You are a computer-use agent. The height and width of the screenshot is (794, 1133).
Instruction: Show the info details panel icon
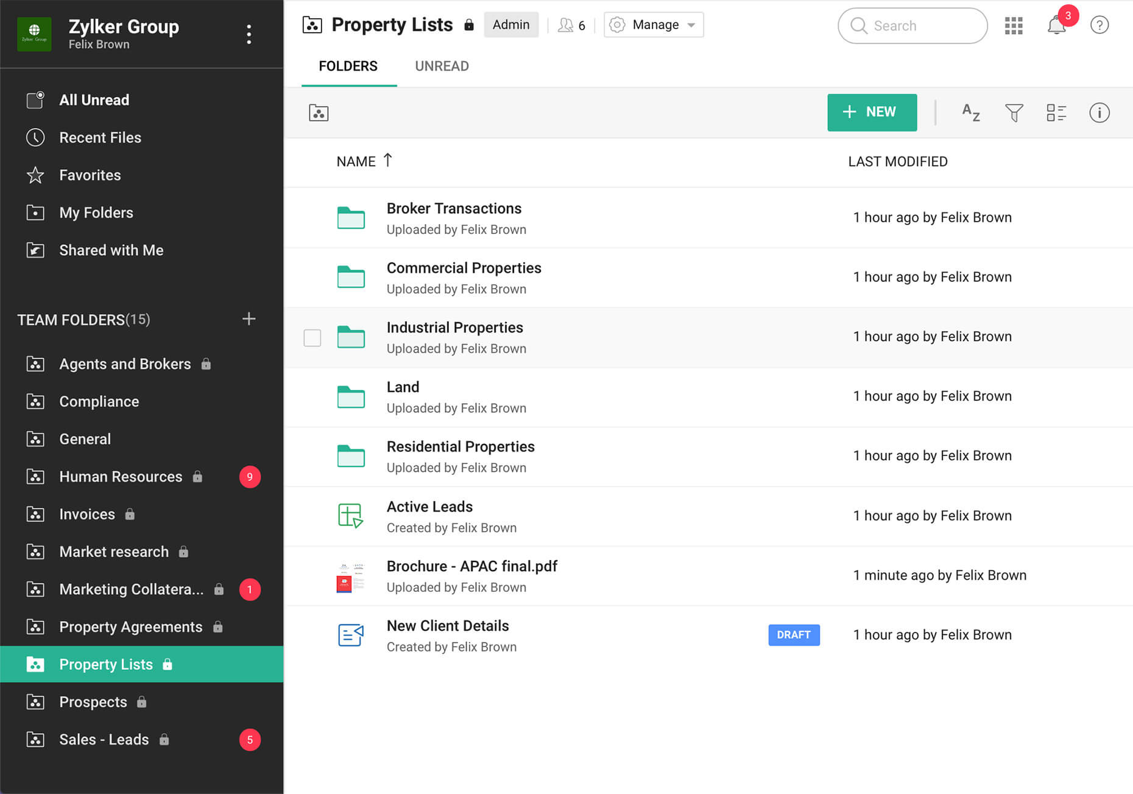[1099, 113]
